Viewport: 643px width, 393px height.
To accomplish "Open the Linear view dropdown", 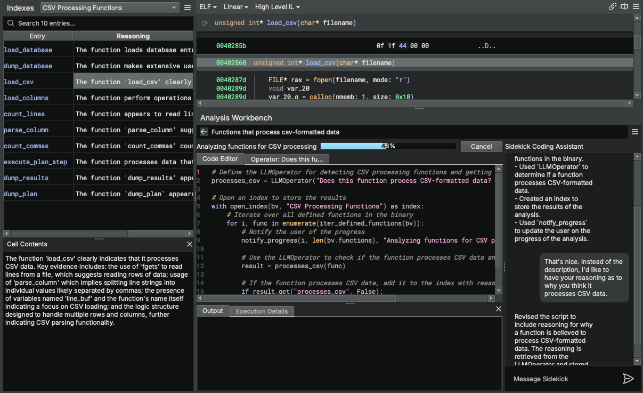I will coord(236,7).
